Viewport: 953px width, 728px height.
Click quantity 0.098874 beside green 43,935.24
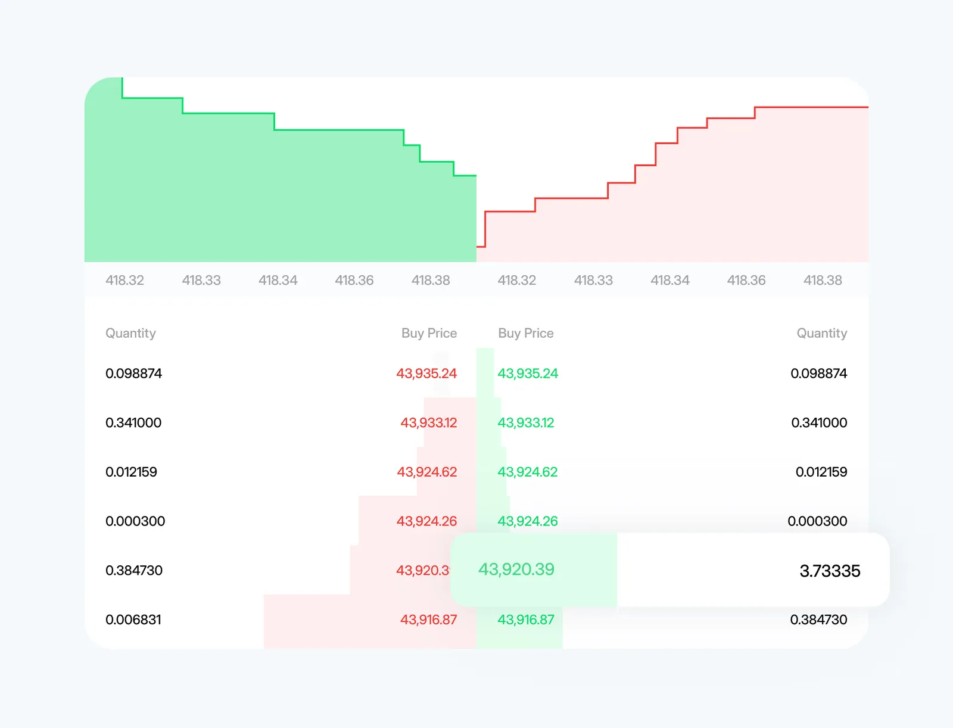point(819,374)
